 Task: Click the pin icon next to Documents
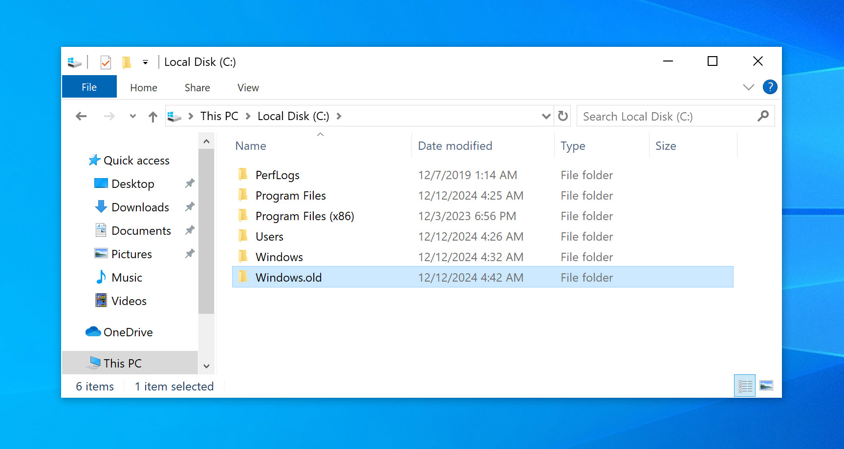click(x=190, y=230)
